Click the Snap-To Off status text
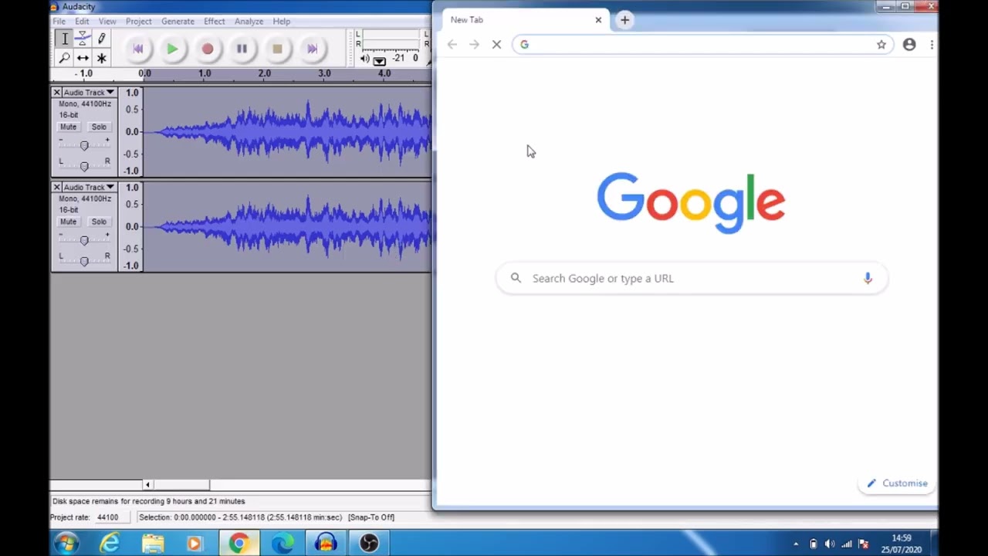The image size is (988, 556). click(371, 517)
